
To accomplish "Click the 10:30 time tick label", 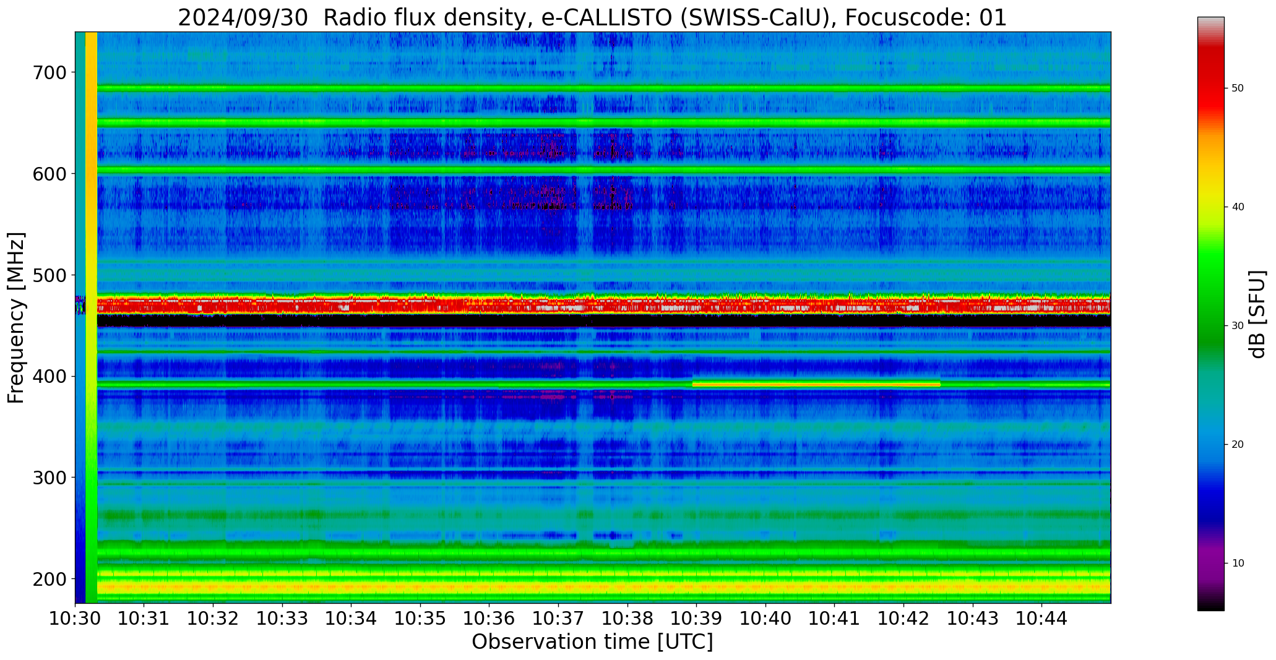I will 75,618.
